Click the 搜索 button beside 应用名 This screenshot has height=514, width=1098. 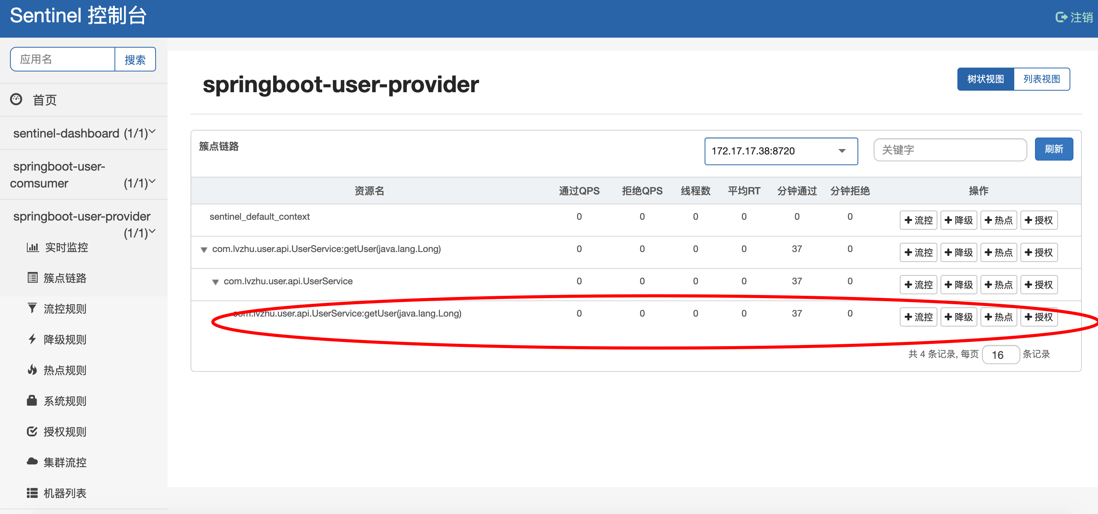pos(135,59)
